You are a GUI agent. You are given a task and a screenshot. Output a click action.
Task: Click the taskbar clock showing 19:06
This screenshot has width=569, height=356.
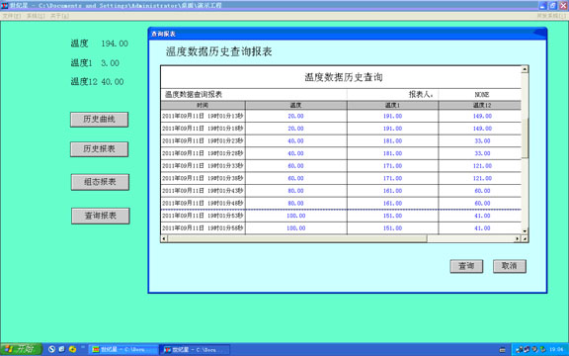point(556,349)
